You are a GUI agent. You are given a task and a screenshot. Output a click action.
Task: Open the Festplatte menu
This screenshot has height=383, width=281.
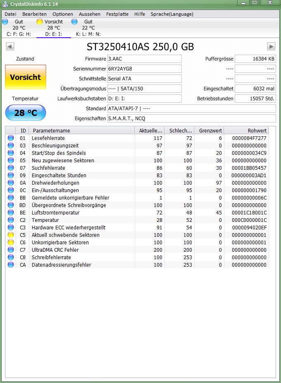pyautogui.click(x=117, y=14)
